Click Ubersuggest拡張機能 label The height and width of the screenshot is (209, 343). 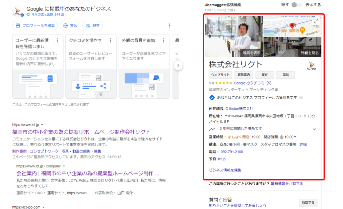[x=222, y=5]
